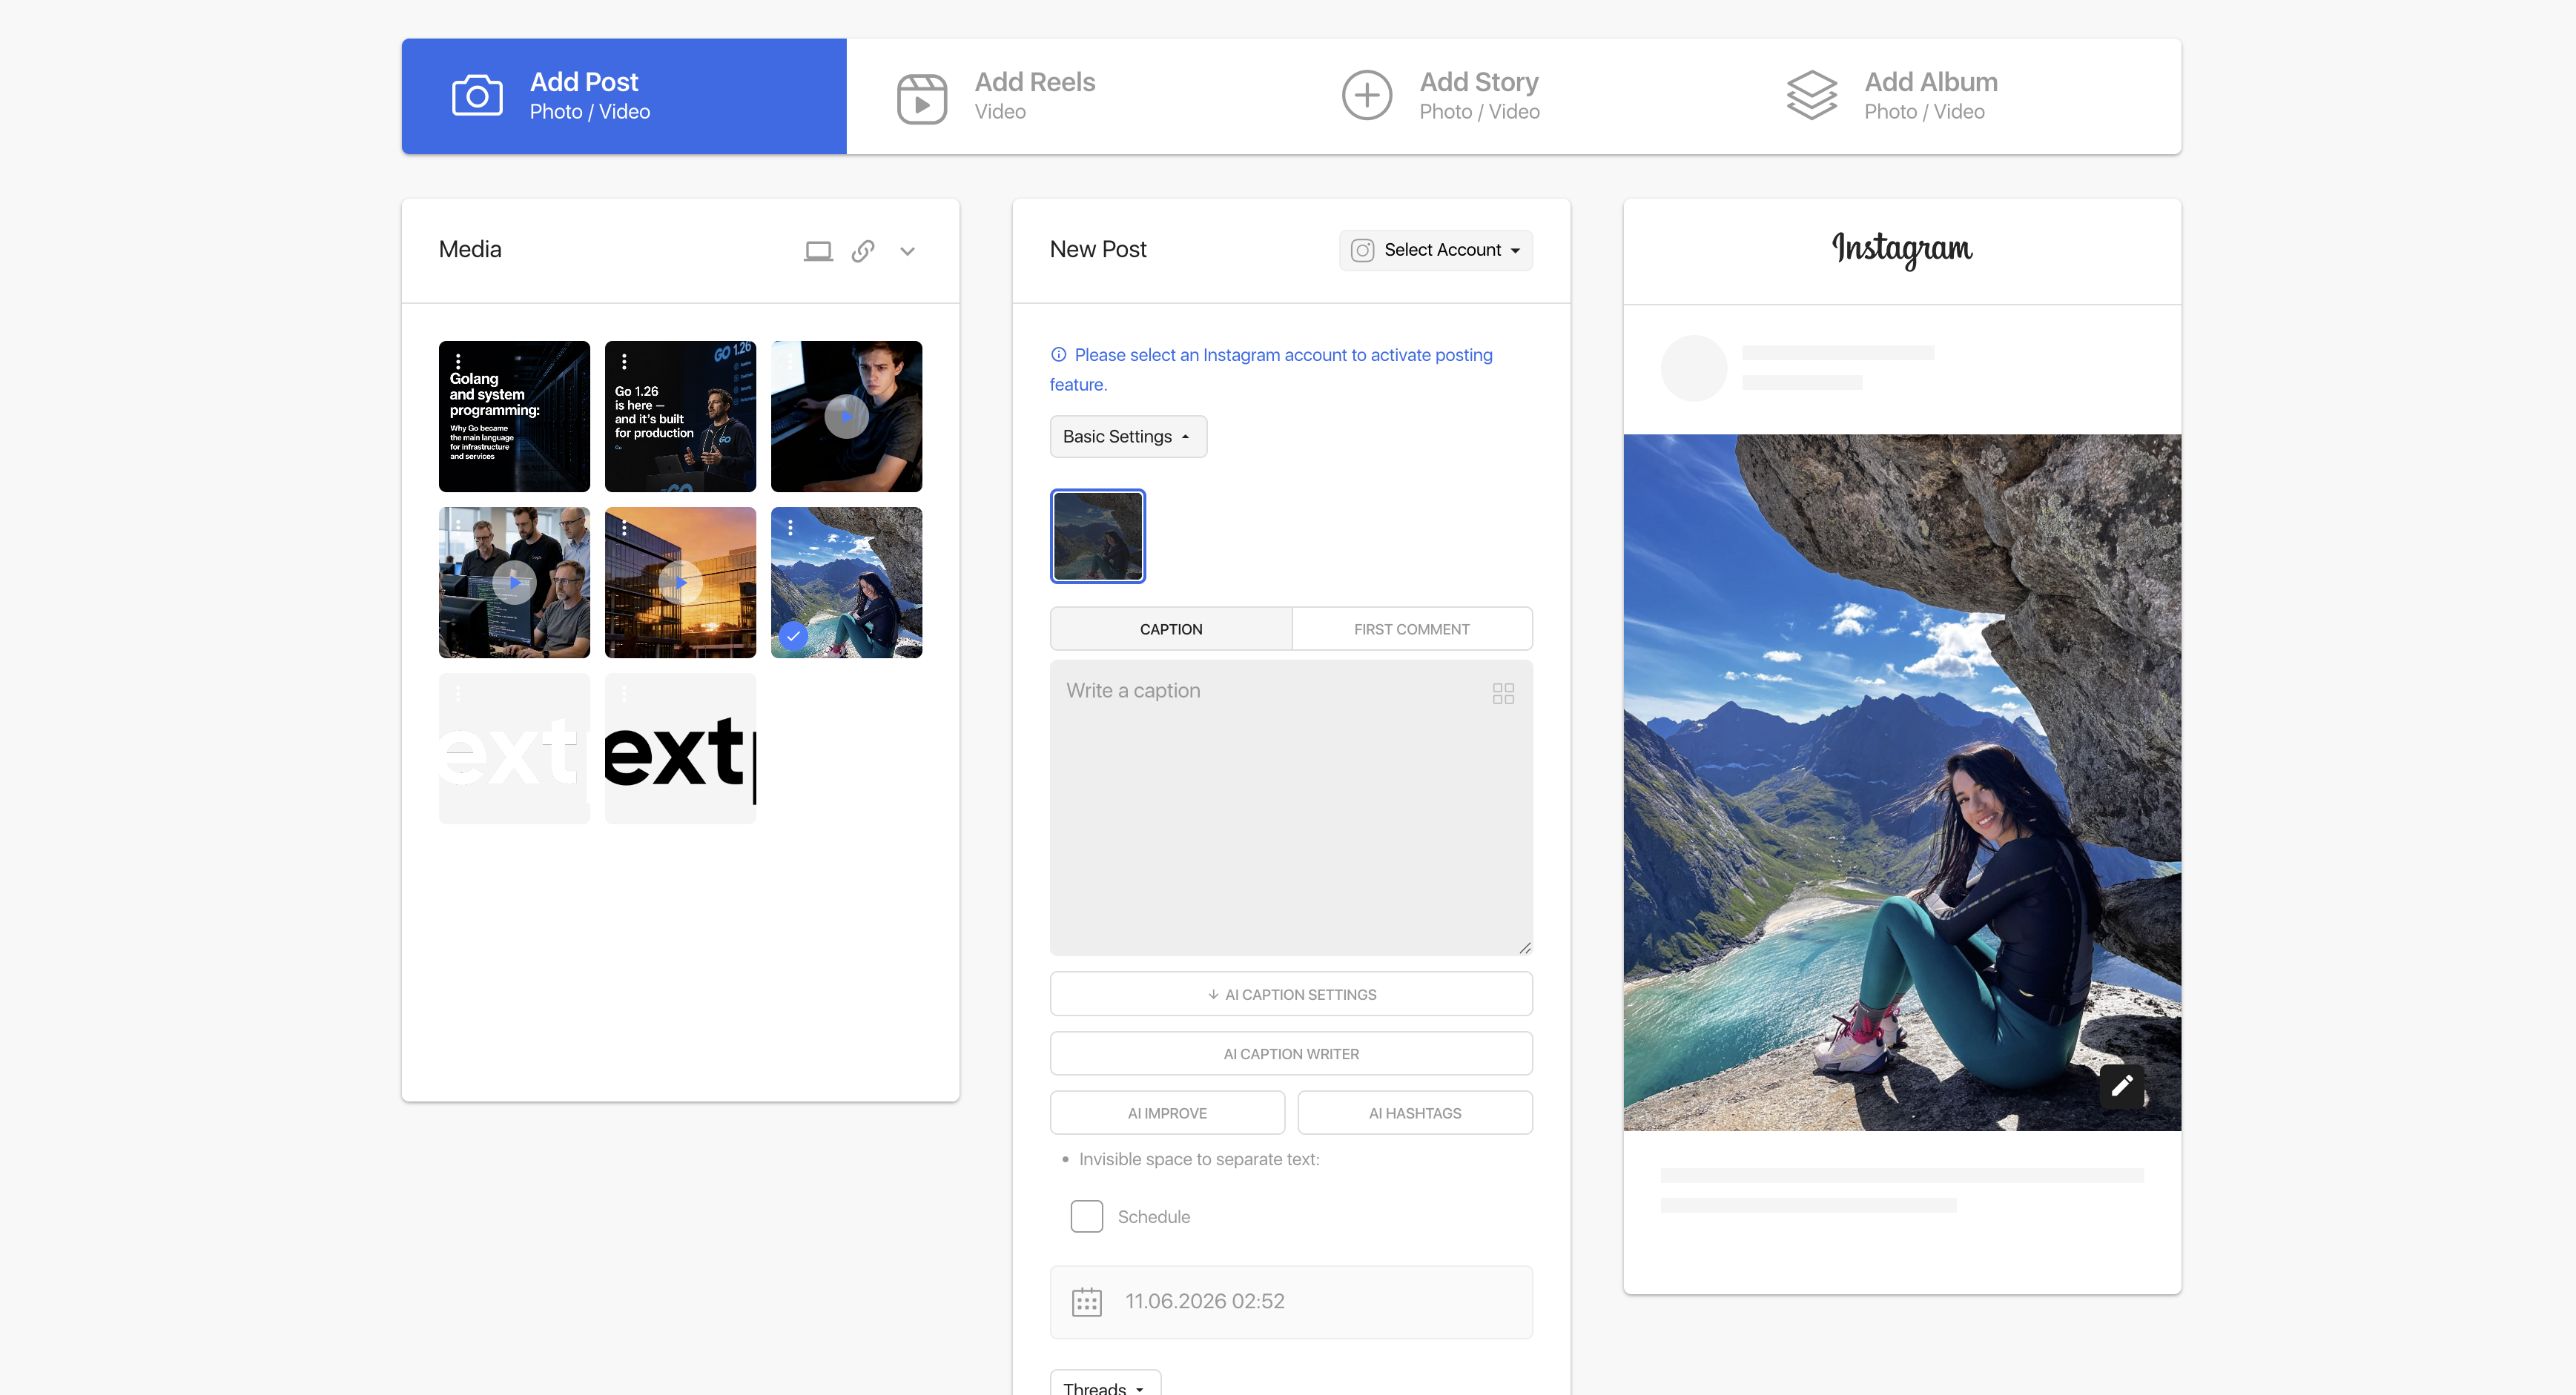The width and height of the screenshot is (2576, 1395).
Task: Click the stacked layers album icon
Action: coord(1812,96)
